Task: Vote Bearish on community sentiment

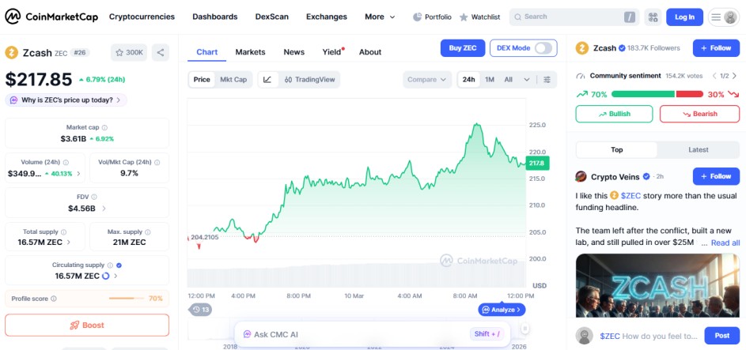Action: pos(699,114)
